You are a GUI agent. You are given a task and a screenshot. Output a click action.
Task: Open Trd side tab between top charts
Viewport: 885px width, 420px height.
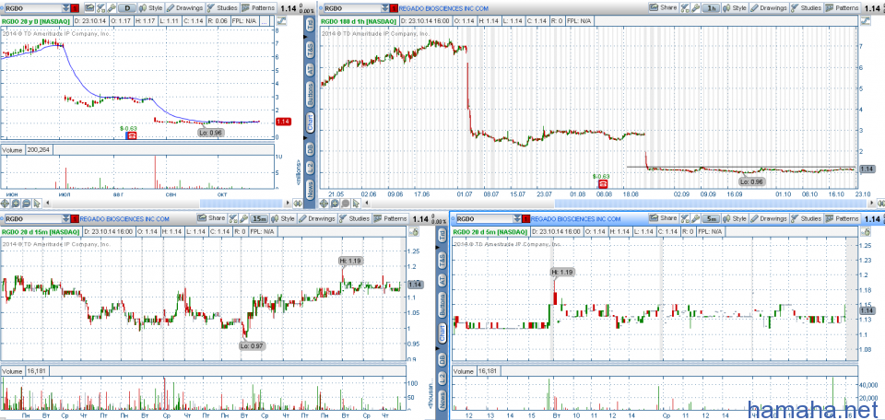point(310,26)
